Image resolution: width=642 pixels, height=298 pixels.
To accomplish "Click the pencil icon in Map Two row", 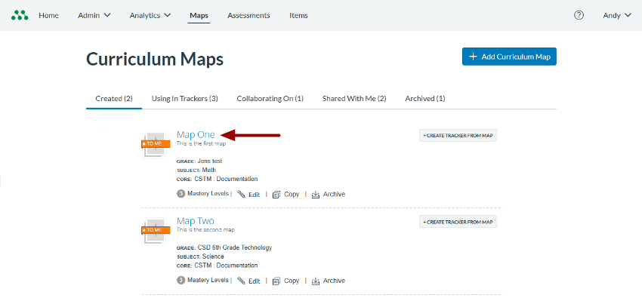I will tap(241, 281).
